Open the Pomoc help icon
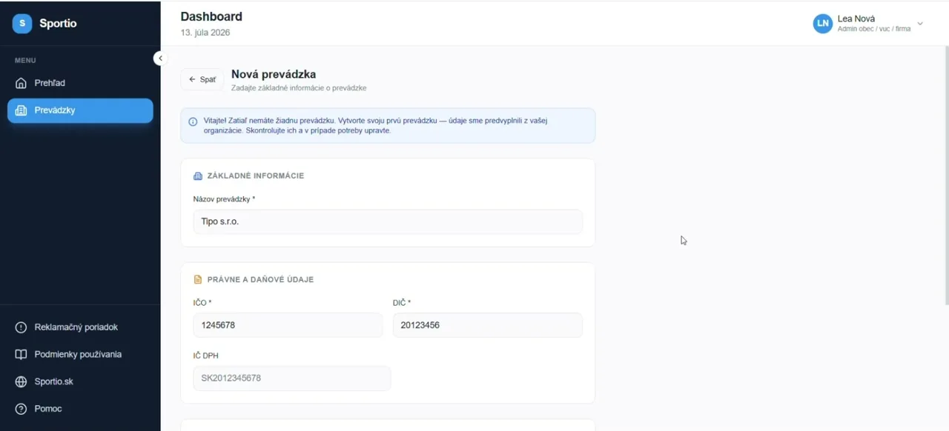This screenshot has height=431, width=949. click(x=22, y=409)
